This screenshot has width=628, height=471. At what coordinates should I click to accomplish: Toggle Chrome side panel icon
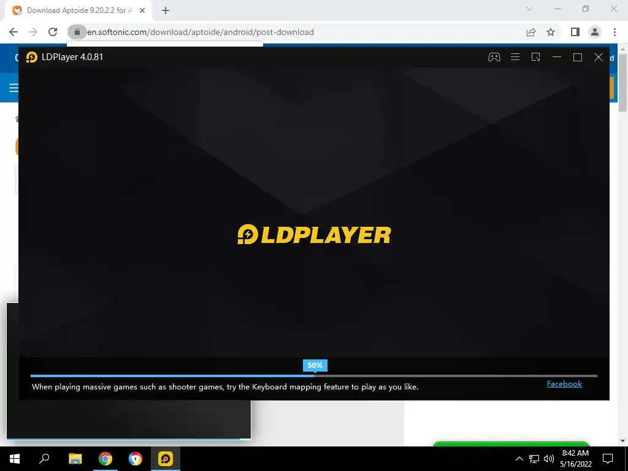tap(575, 32)
